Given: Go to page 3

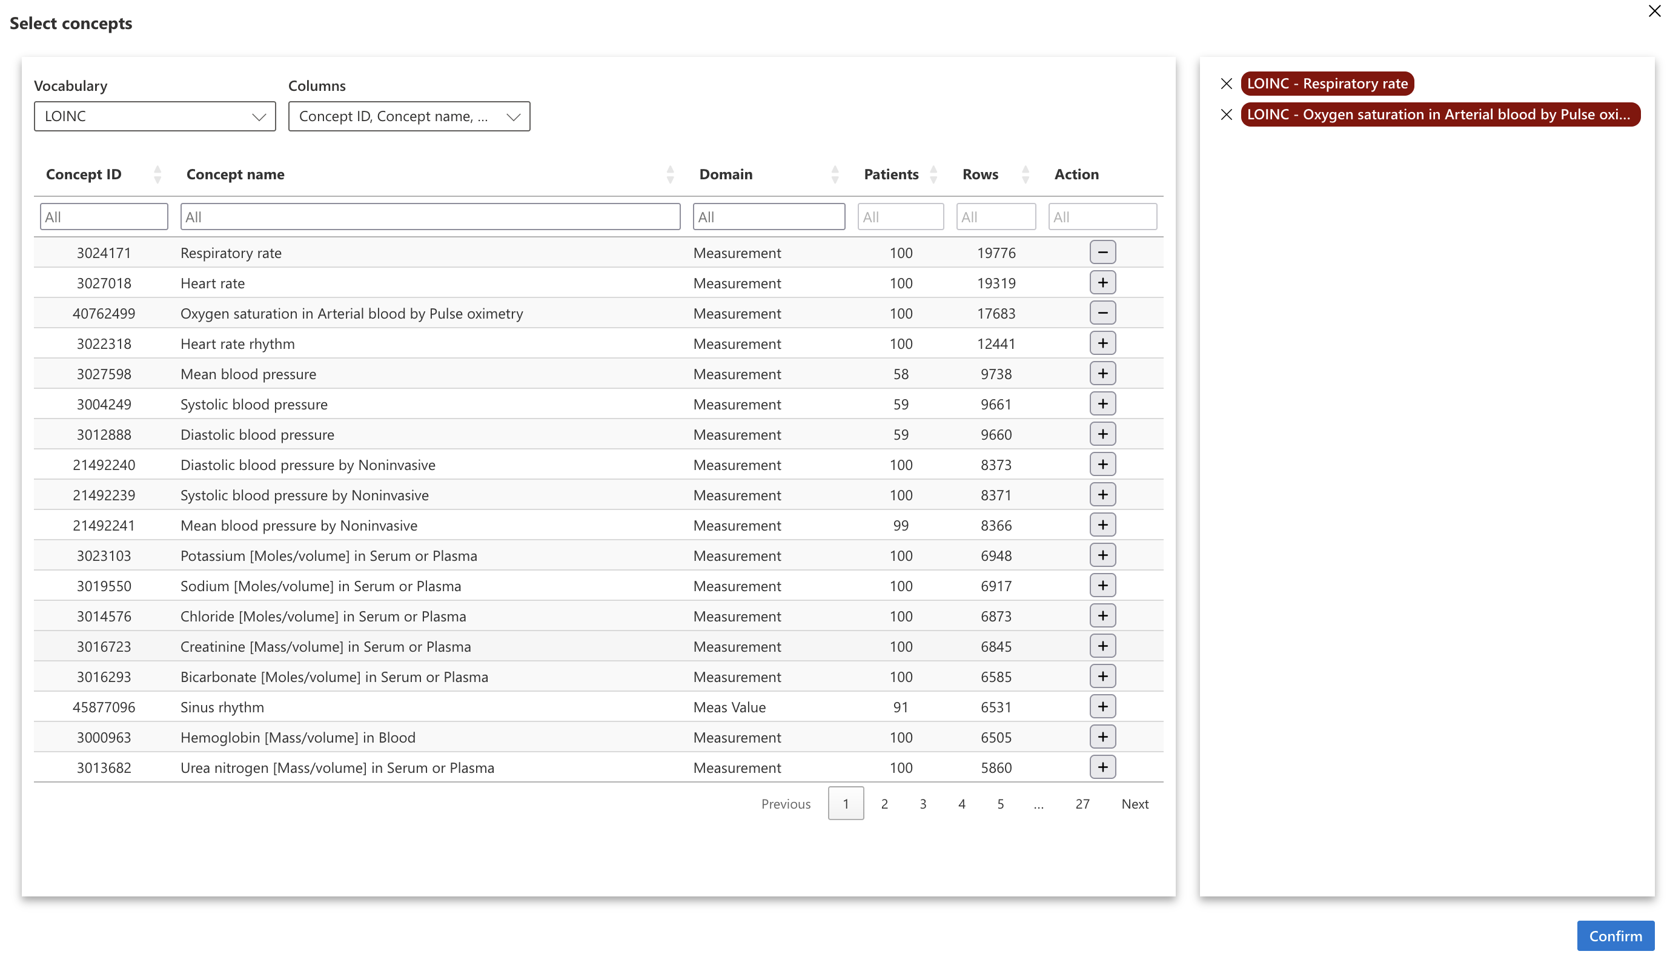Looking at the screenshot, I should tap(923, 803).
